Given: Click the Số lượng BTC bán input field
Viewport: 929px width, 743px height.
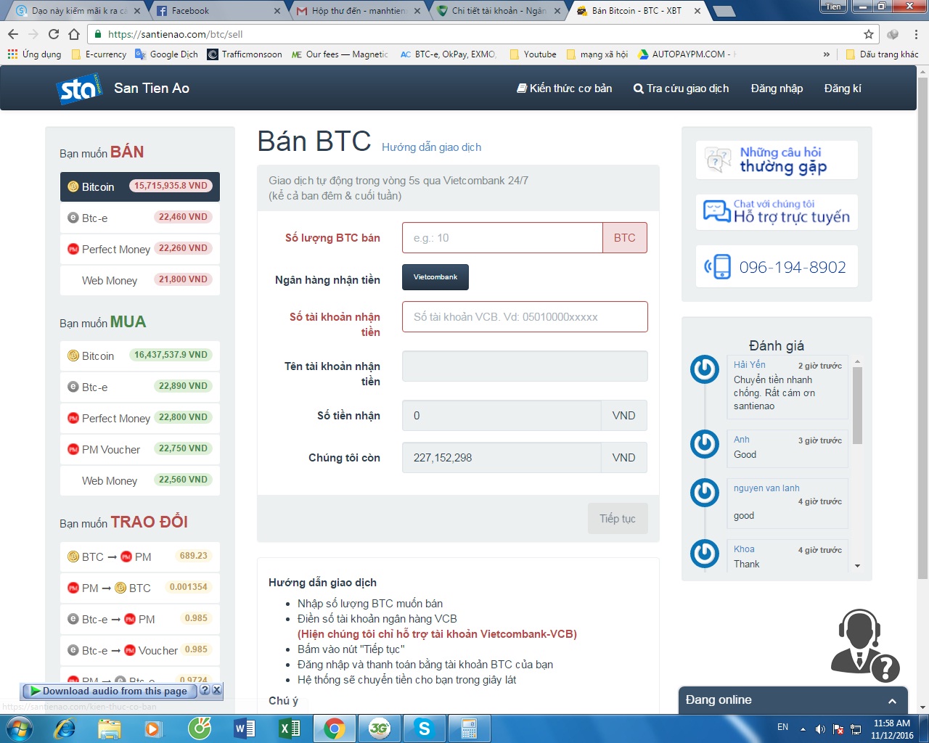Looking at the screenshot, I should point(502,238).
